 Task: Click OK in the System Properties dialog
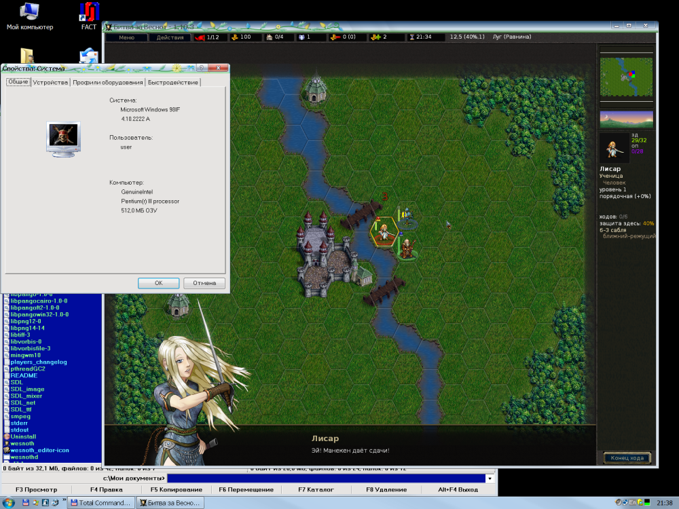coord(158,283)
